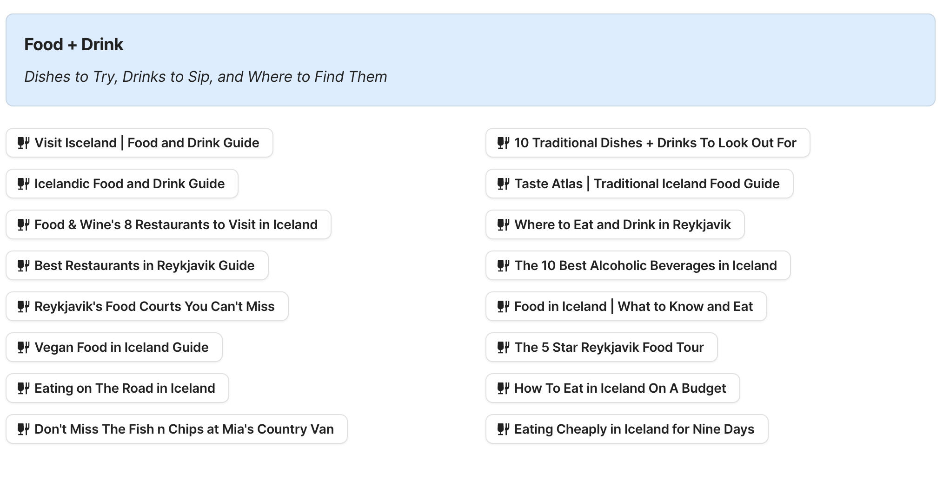Screen dimensions: 943x501
Task: Open Where to Eat and Drink in Reykjavik
Action: [622, 224]
